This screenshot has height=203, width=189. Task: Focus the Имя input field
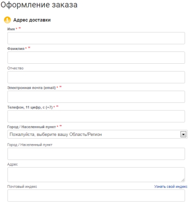click(96, 38)
